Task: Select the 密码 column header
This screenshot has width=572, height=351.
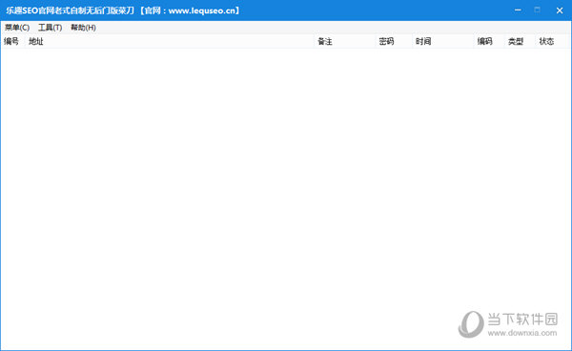Action: point(394,41)
